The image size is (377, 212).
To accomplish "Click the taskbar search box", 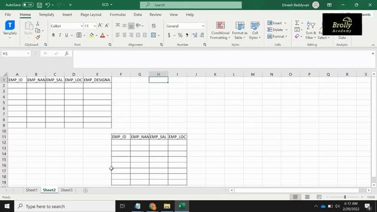I will pyautogui.click(x=65, y=206).
